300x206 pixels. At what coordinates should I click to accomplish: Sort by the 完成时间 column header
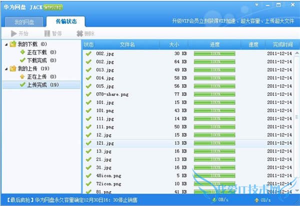click(x=282, y=44)
